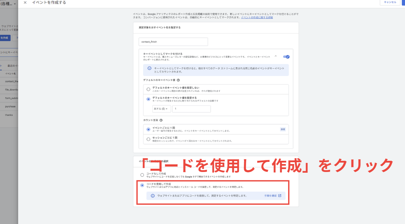
Task: Click the 推奨 badge
Action: pos(283,129)
